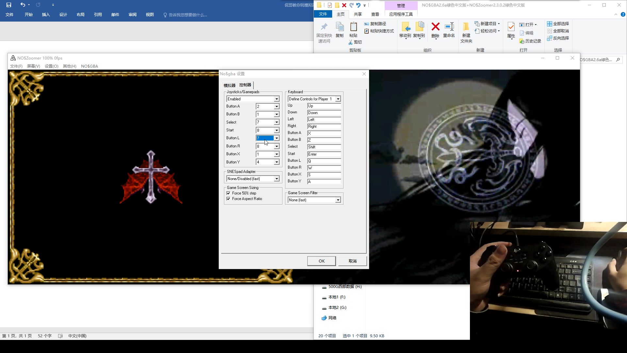Open the 设置(O) menu in NO$Zoomer

pos(51,66)
